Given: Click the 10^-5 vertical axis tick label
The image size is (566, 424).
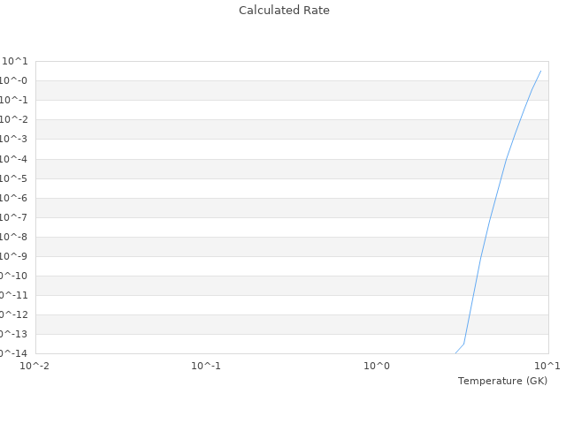Looking at the screenshot, I should point(15,178).
